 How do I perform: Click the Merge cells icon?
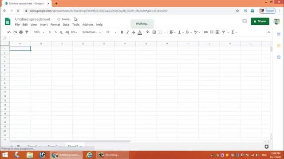click(x=160, y=32)
